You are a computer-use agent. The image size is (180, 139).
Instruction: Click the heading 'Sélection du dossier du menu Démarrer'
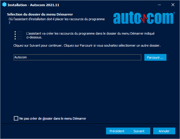[40, 14]
